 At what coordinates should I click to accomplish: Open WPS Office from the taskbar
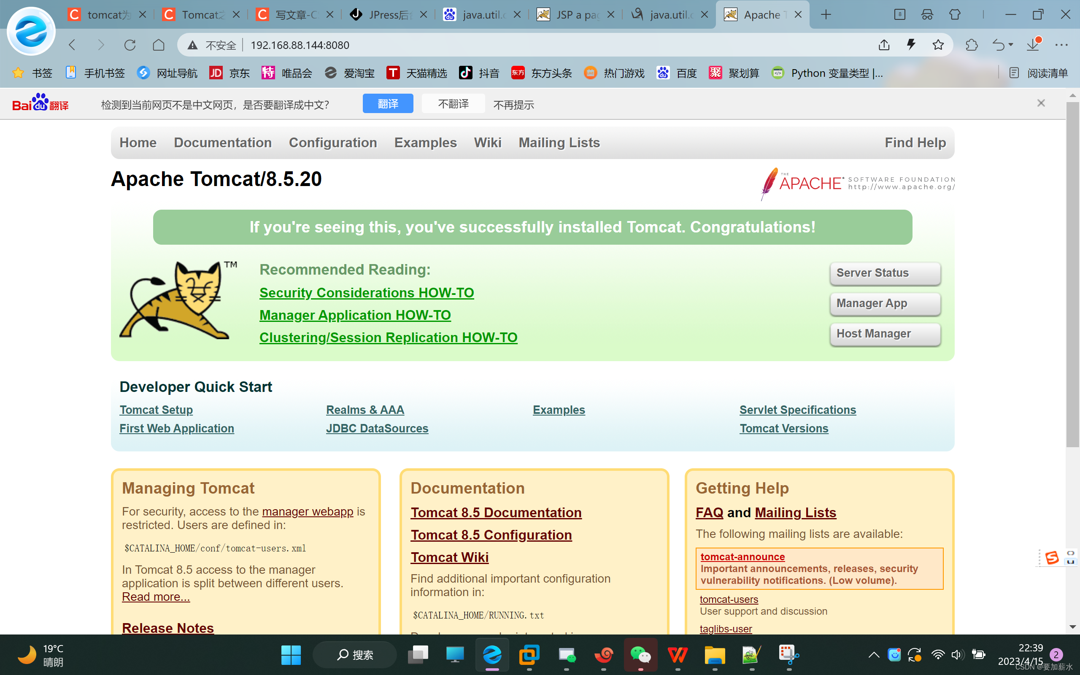(x=678, y=655)
